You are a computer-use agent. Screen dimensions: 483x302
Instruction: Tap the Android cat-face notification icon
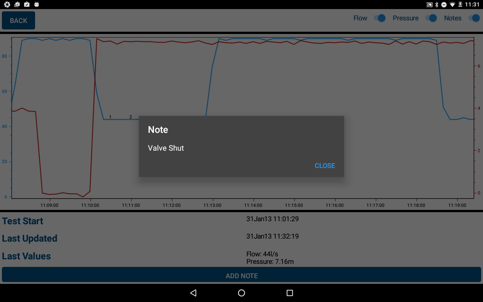point(36,5)
